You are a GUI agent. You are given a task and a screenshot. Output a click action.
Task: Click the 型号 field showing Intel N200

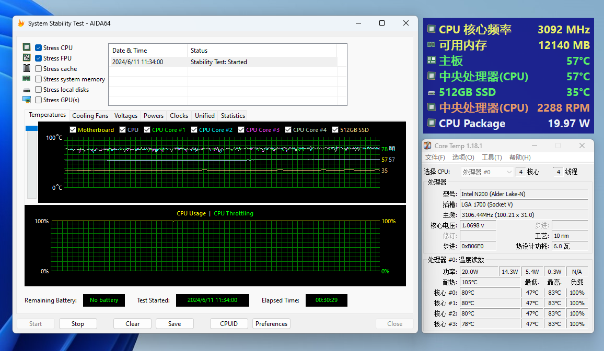click(x=524, y=194)
